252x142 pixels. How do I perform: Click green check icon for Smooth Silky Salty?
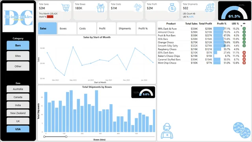pos(244,46)
